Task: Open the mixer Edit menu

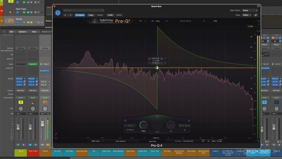Action: [x=11, y=32]
